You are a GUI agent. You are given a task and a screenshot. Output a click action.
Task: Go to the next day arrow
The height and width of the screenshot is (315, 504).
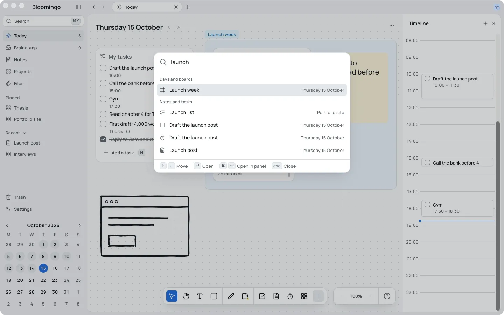pyautogui.click(x=178, y=27)
